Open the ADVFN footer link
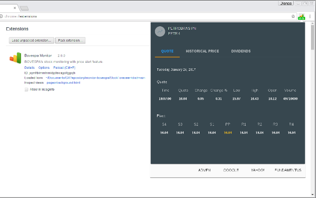Screen dimensions: 316x198 [204, 170]
